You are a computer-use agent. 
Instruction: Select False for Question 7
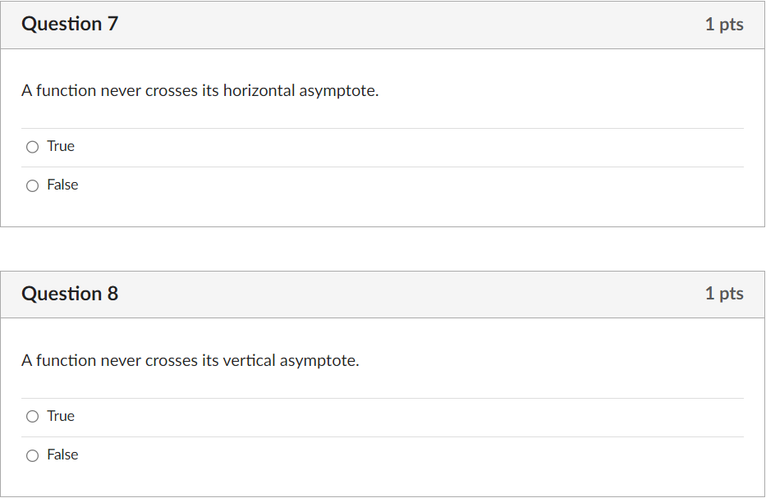coord(32,185)
